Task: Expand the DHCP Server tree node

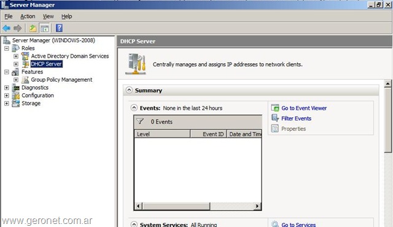Action: click(16, 64)
